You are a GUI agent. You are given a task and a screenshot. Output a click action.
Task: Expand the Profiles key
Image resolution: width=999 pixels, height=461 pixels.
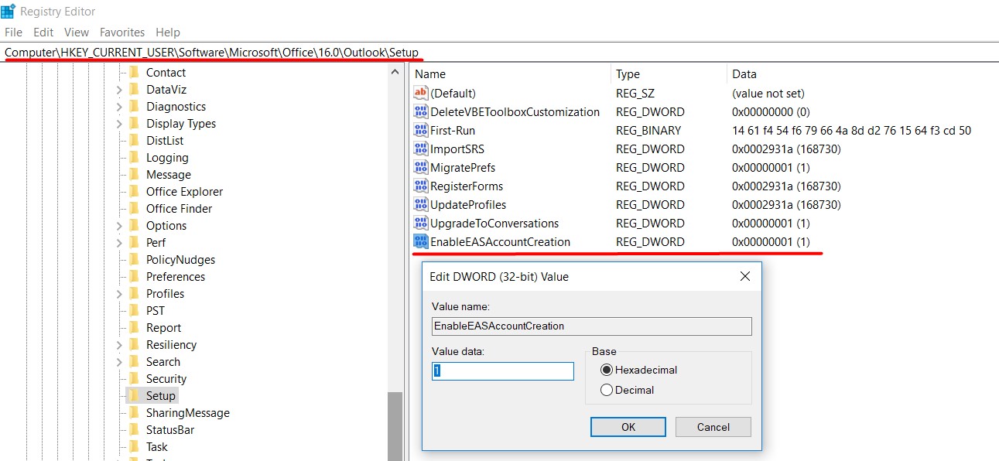[x=119, y=294]
